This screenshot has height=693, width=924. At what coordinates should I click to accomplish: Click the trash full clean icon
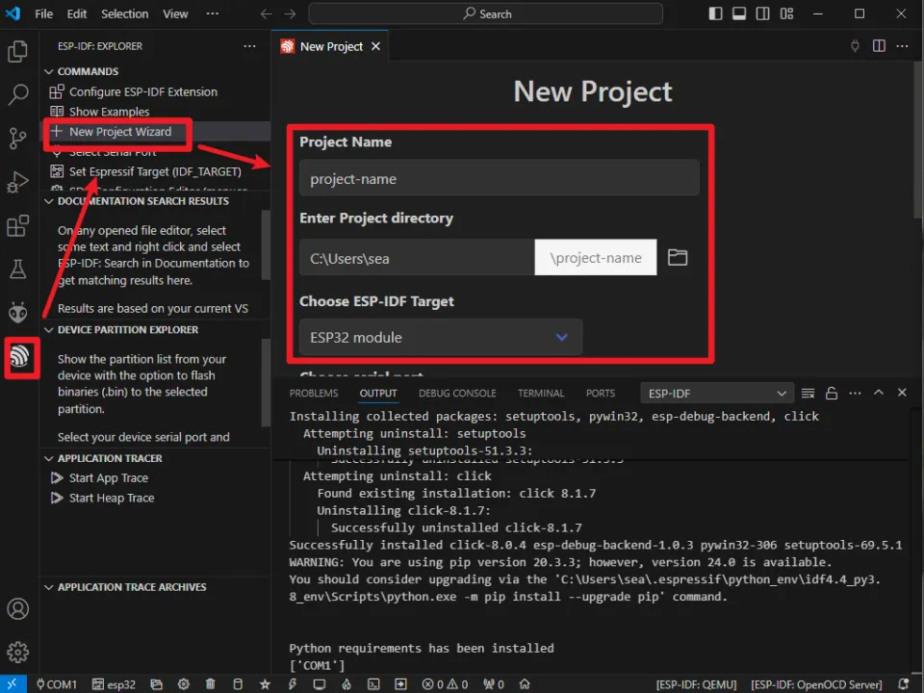coord(211,684)
